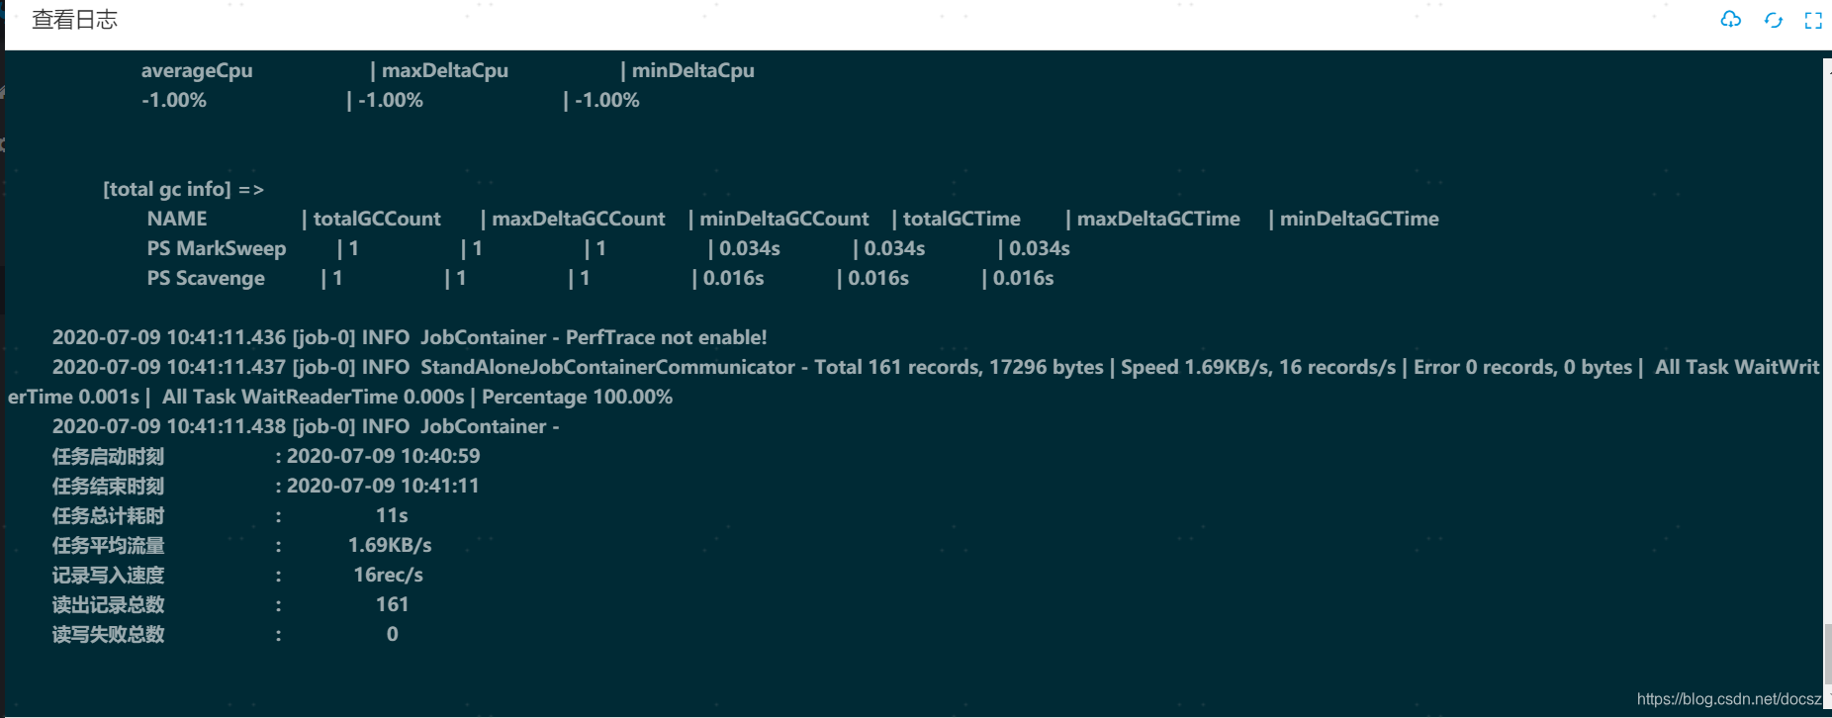The image size is (1832, 718).
Task: Click the 161 records total value
Action: pyautogui.click(x=392, y=604)
